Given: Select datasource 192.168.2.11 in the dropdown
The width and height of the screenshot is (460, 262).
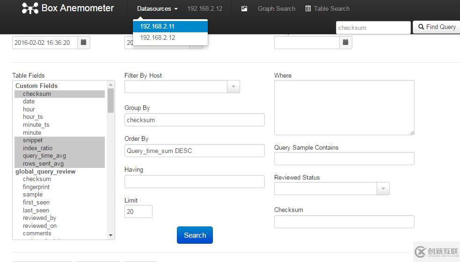Looking at the screenshot, I should coord(170,26).
